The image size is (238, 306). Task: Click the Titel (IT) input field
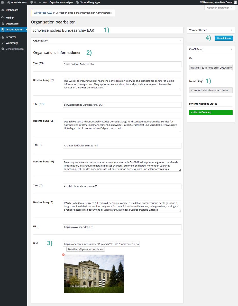122,186
